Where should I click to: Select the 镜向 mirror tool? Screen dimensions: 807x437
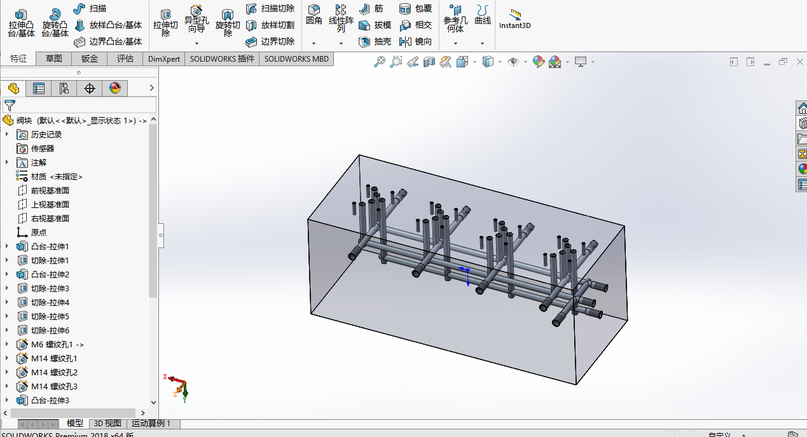point(415,41)
